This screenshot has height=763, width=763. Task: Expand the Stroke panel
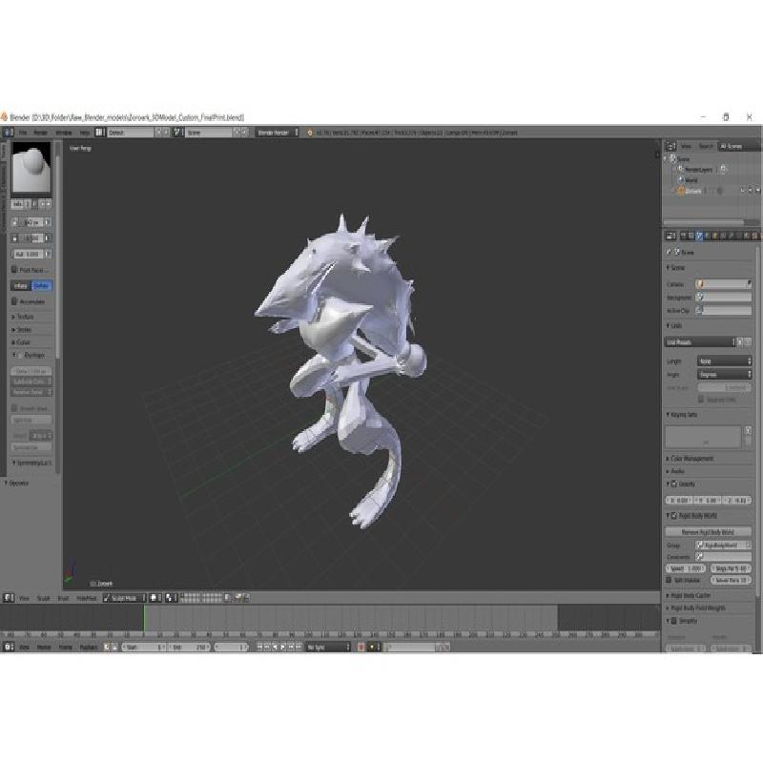point(22,330)
